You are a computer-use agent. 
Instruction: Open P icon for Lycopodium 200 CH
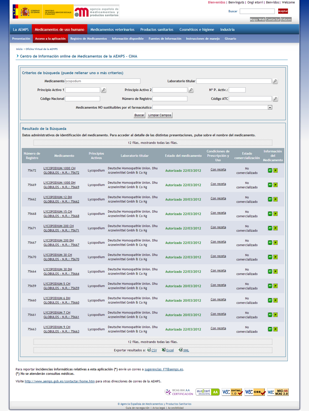click(275, 228)
